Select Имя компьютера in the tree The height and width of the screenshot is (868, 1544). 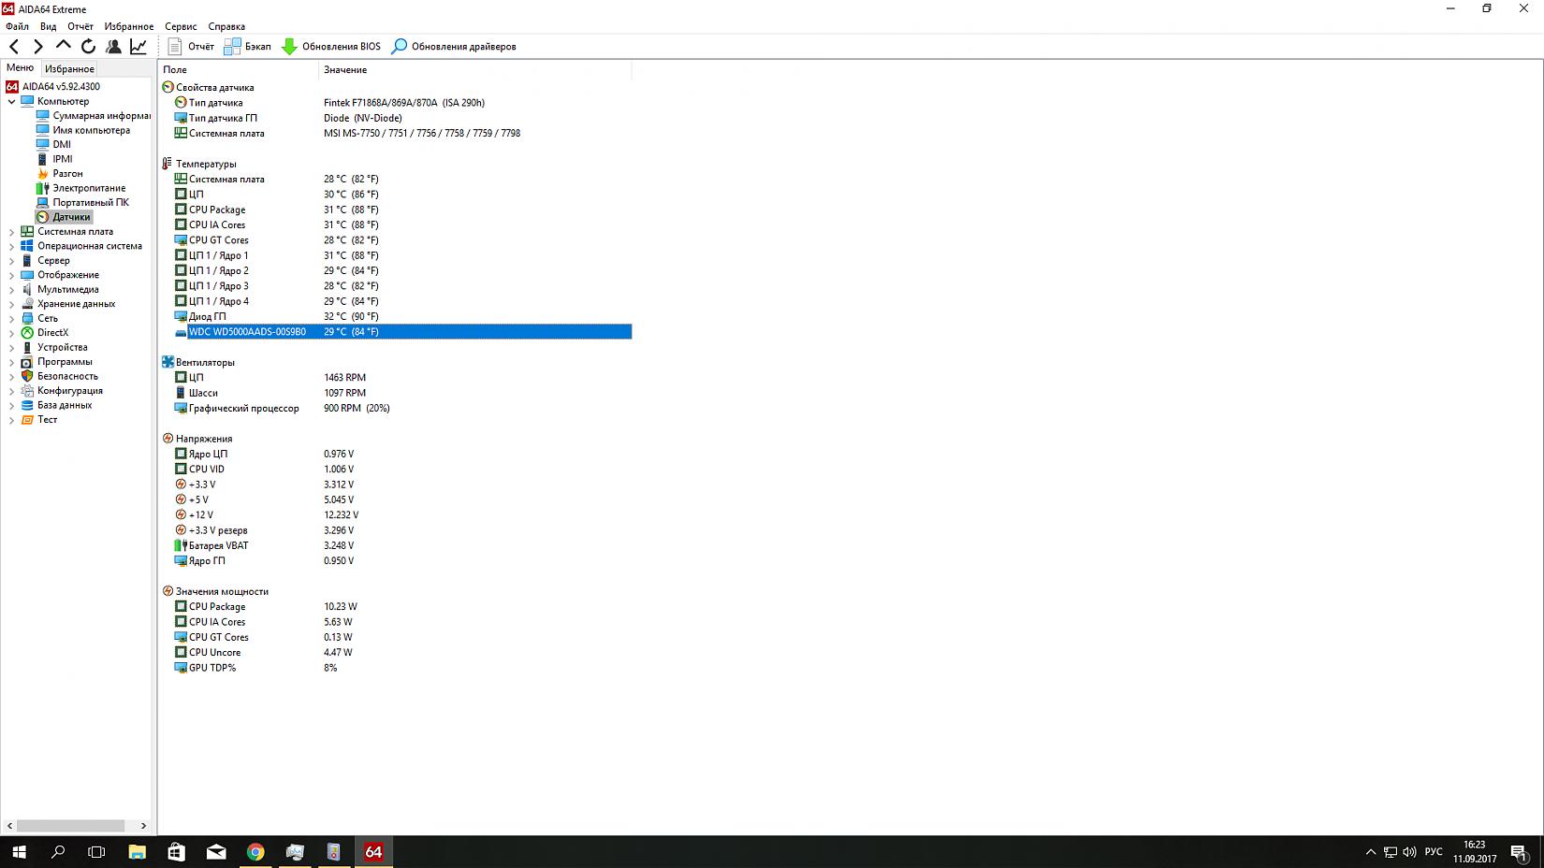83,130
